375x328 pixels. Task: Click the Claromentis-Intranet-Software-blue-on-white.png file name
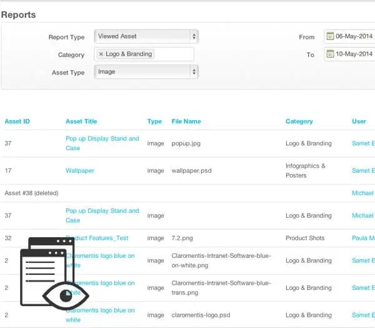(221, 260)
